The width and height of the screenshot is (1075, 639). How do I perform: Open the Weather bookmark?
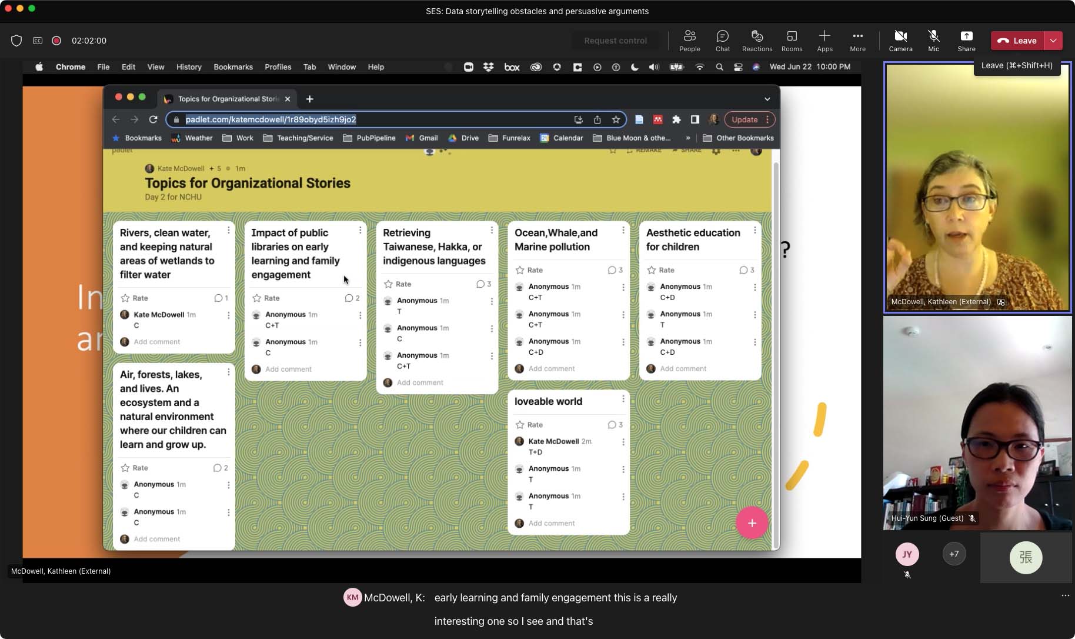(x=192, y=138)
